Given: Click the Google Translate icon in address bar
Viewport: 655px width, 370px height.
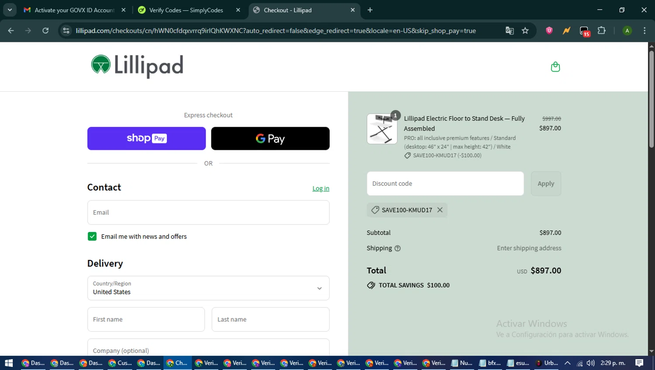Looking at the screenshot, I should (x=509, y=31).
